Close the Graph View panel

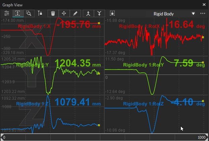(x=204, y=5)
